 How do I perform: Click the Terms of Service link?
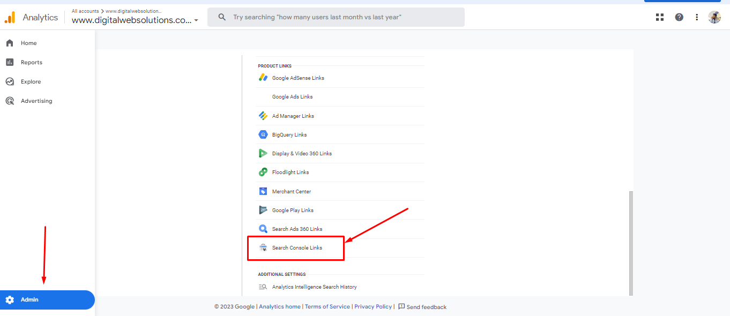[x=327, y=307]
